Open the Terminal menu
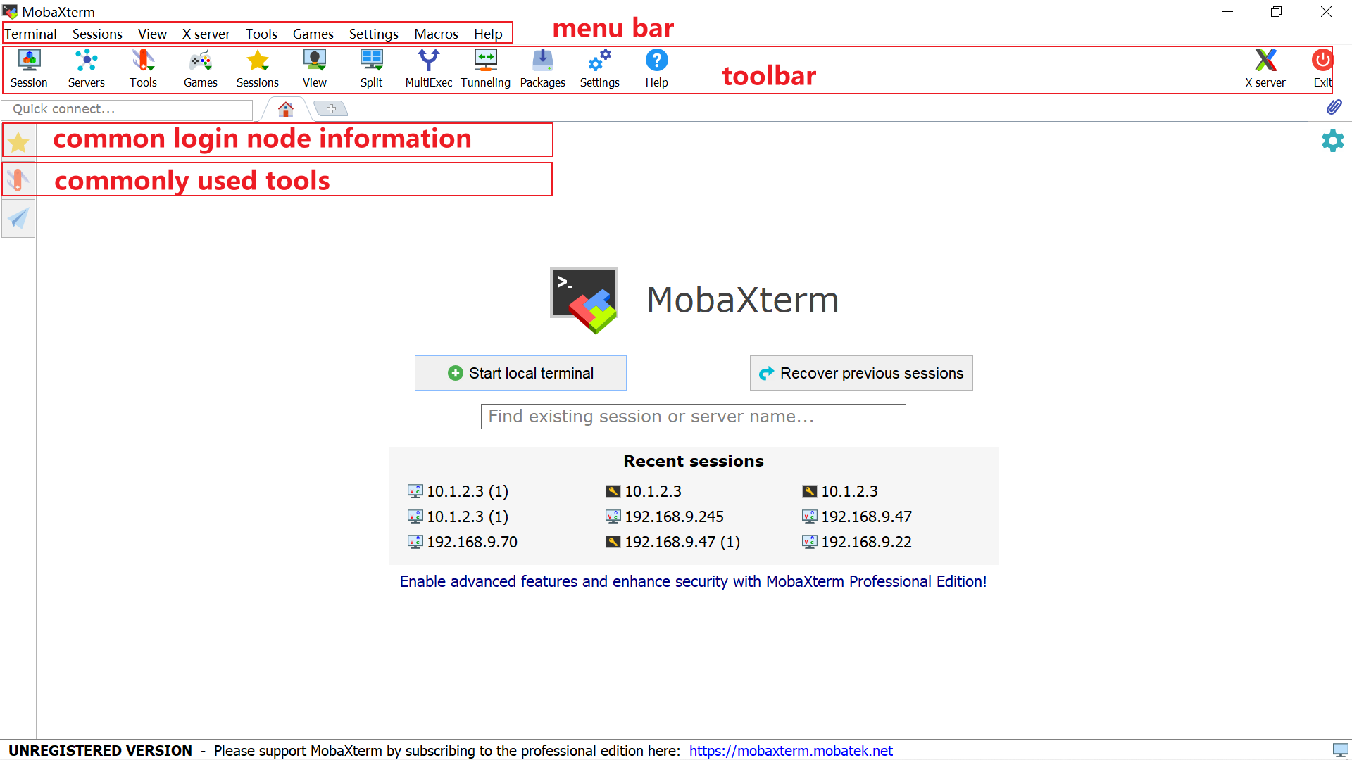Image resolution: width=1352 pixels, height=760 pixels. tap(30, 34)
